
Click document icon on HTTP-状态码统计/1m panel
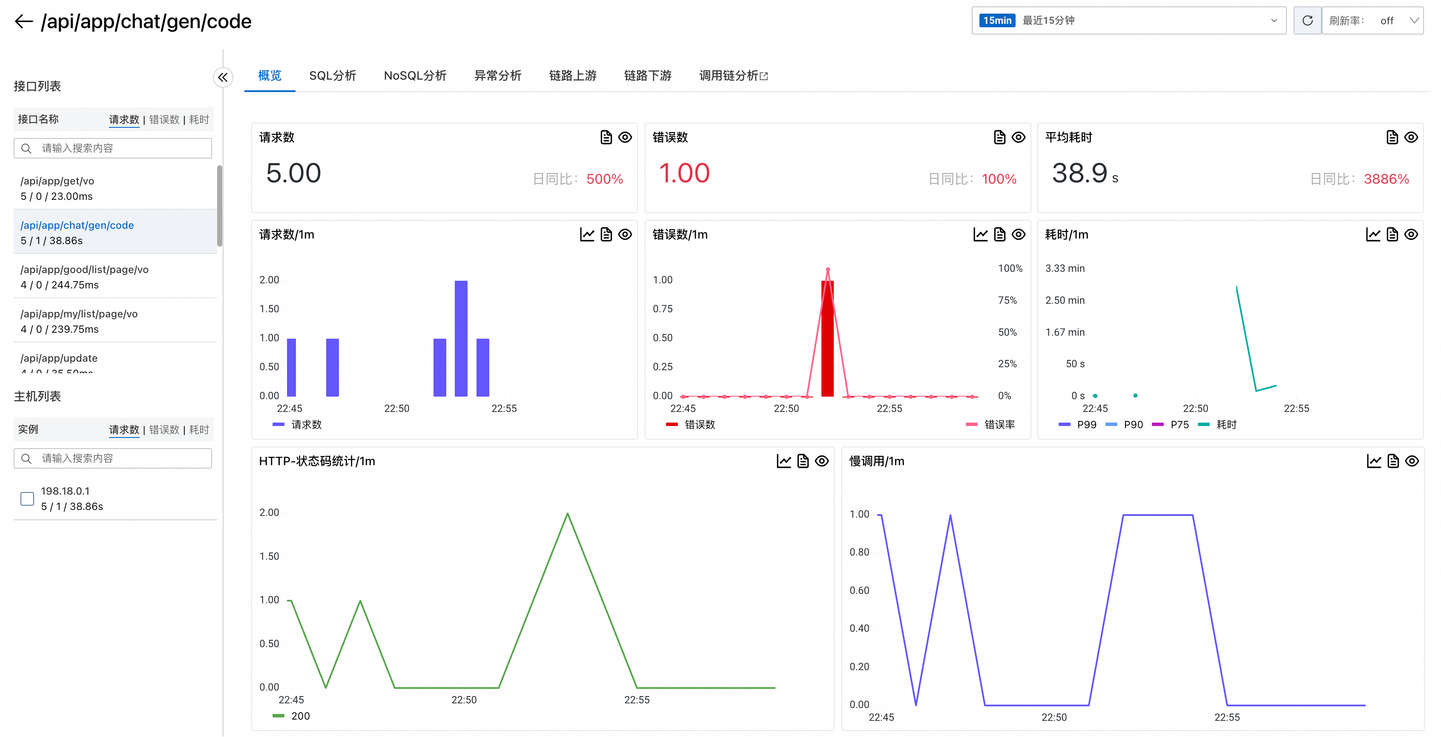(803, 461)
